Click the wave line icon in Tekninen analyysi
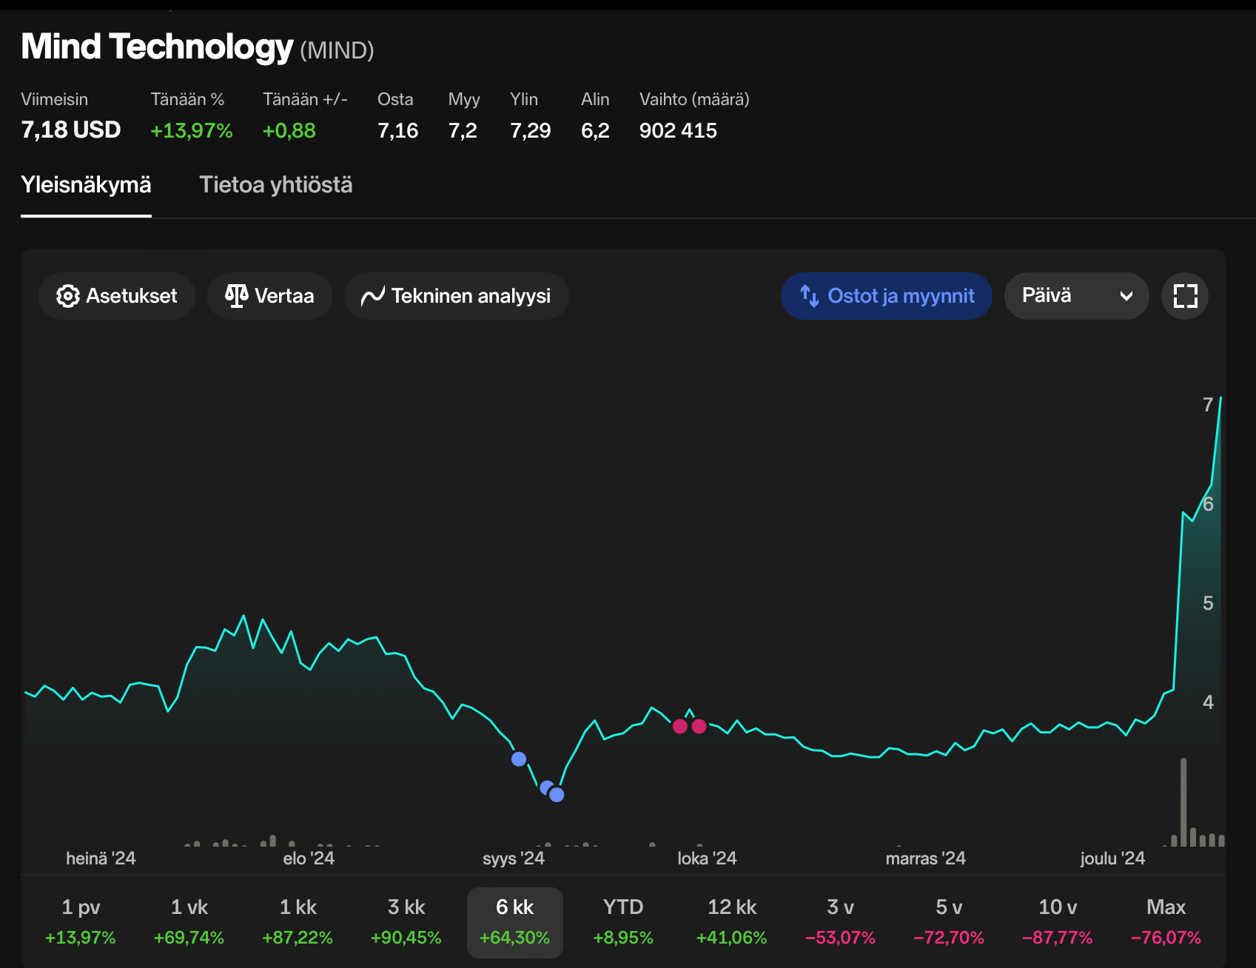Screen dimensions: 1256x968 [373, 296]
